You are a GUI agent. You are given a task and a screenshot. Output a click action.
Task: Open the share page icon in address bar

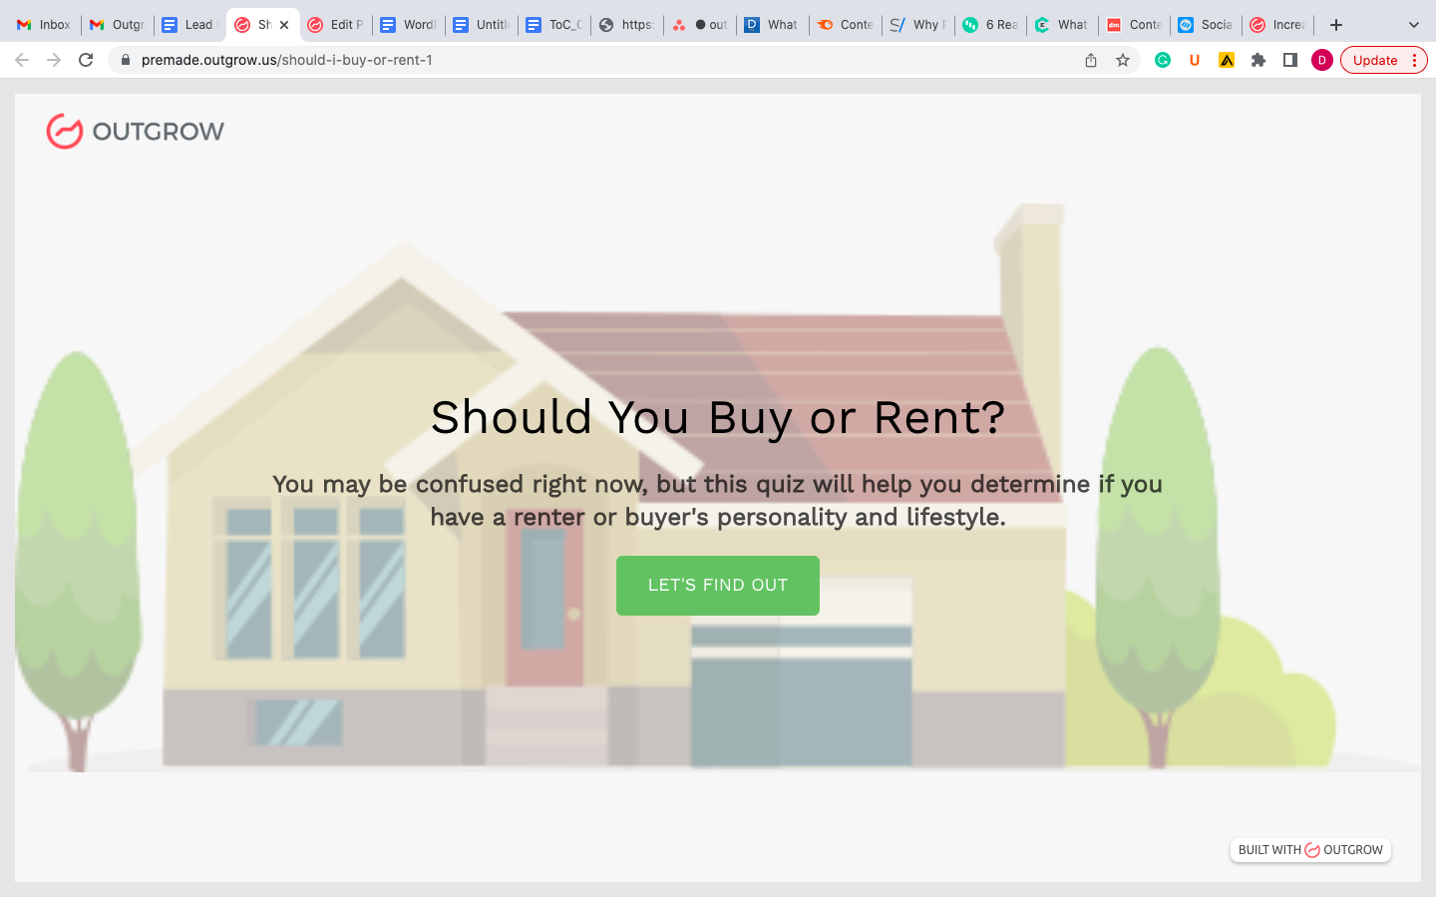1091,60
